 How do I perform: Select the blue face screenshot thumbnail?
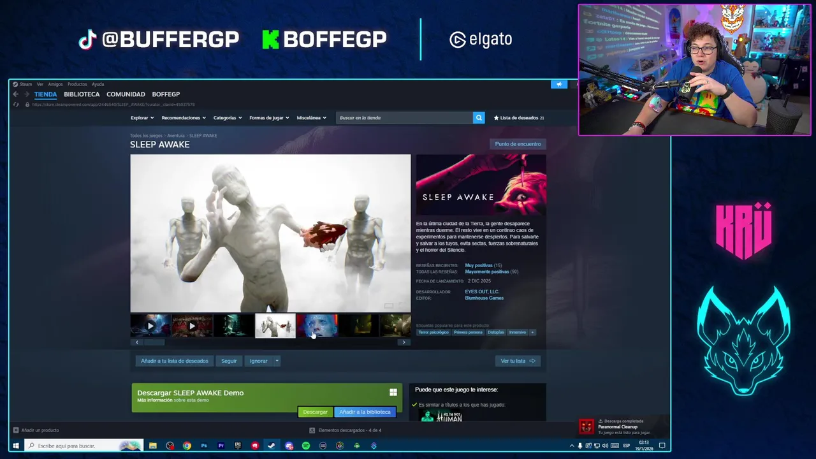click(x=317, y=326)
